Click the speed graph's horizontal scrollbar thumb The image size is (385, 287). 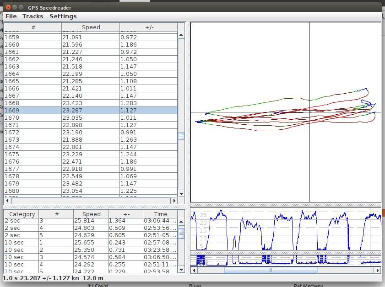click(270, 270)
